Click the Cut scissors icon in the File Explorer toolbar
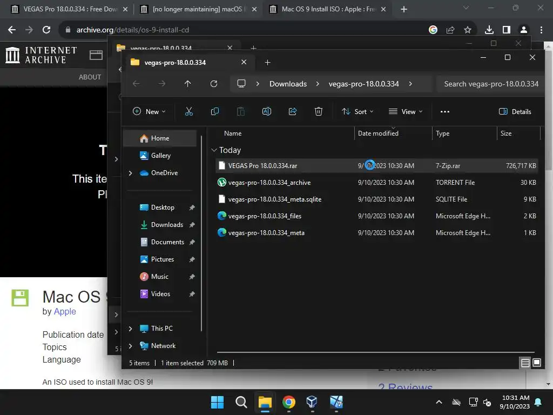This screenshot has width=553, height=415. [x=188, y=111]
